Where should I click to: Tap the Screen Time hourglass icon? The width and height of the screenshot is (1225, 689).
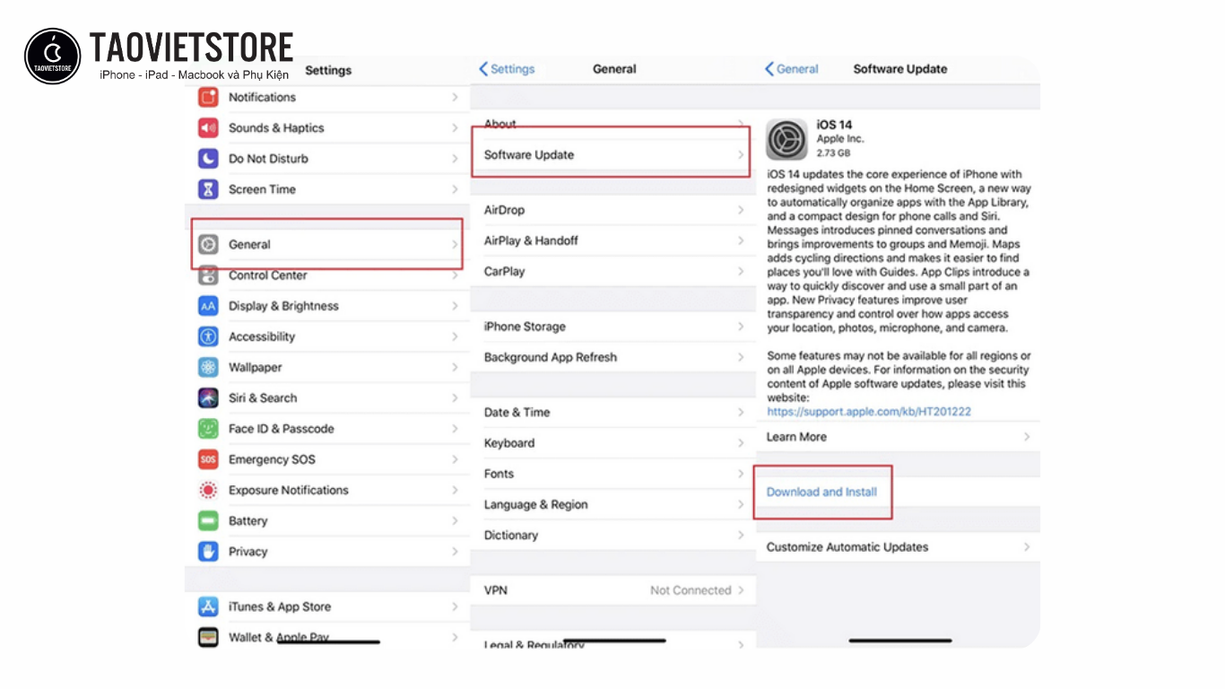(207, 188)
